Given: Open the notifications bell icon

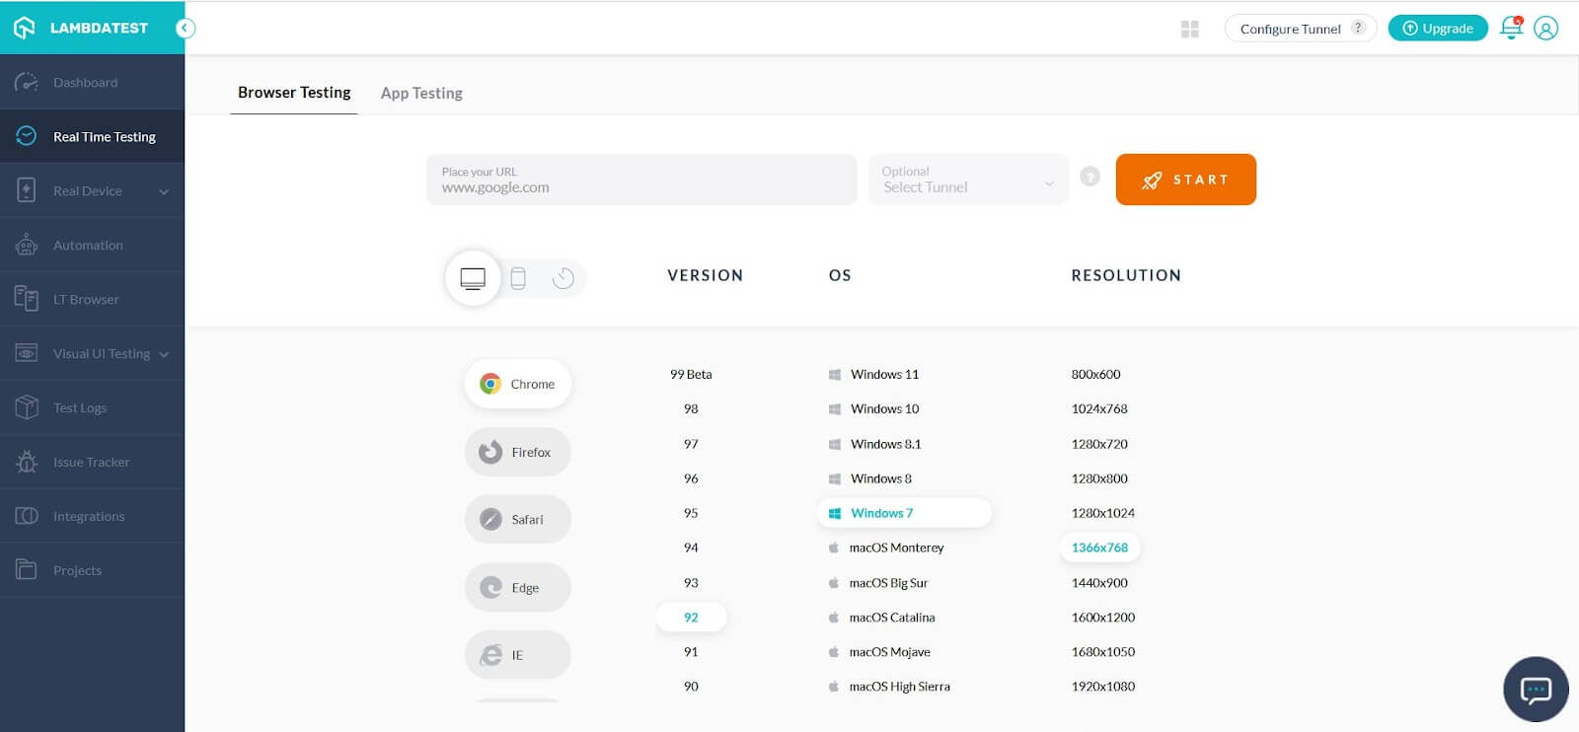Looking at the screenshot, I should click(x=1510, y=28).
